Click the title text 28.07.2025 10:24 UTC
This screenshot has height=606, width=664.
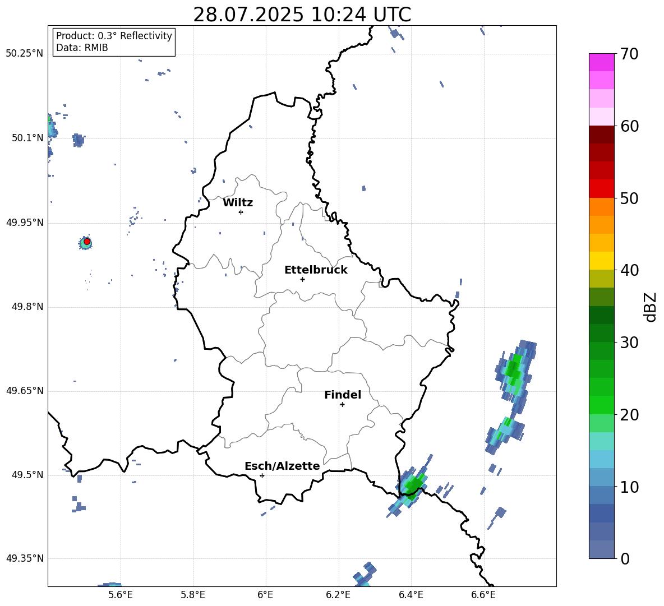coord(302,15)
